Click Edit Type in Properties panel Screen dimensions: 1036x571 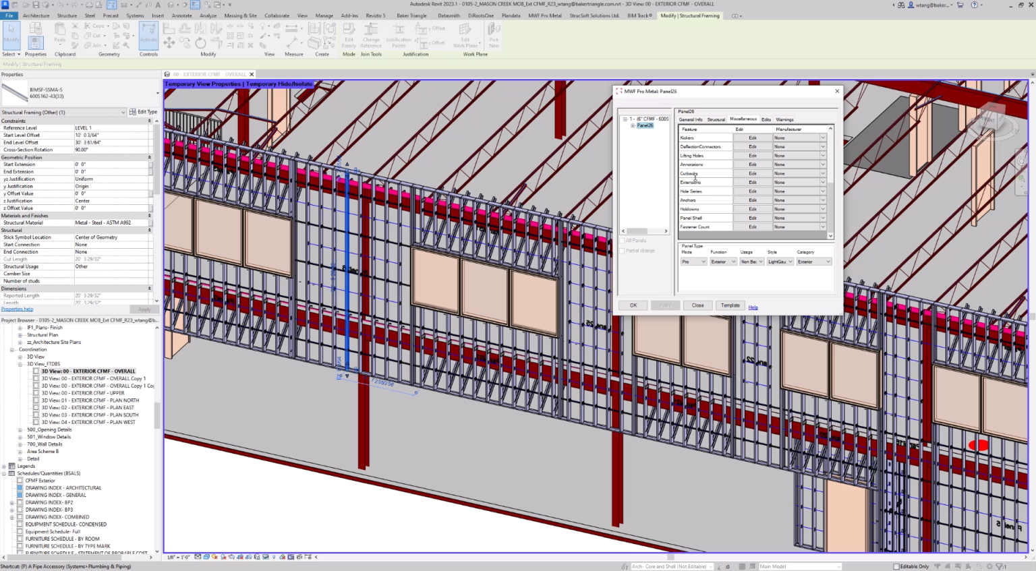pyautogui.click(x=144, y=112)
